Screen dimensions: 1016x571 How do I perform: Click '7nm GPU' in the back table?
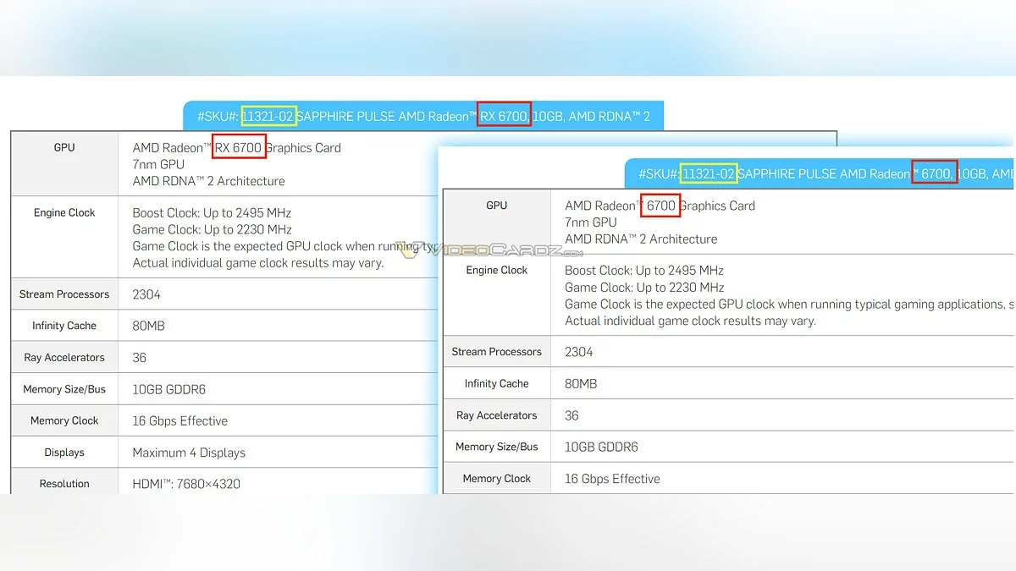click(x=158, y=164)
